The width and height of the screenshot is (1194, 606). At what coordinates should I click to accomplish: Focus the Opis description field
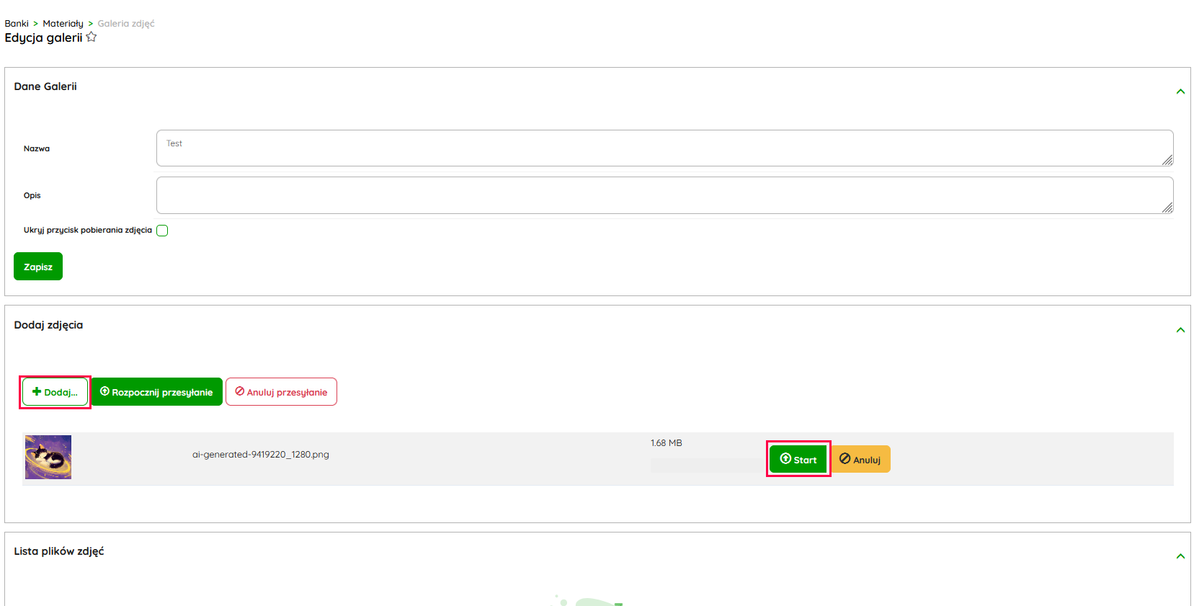coord(663,195)
